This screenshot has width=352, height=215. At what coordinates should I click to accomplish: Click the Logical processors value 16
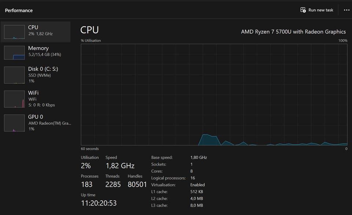point(192,178)
